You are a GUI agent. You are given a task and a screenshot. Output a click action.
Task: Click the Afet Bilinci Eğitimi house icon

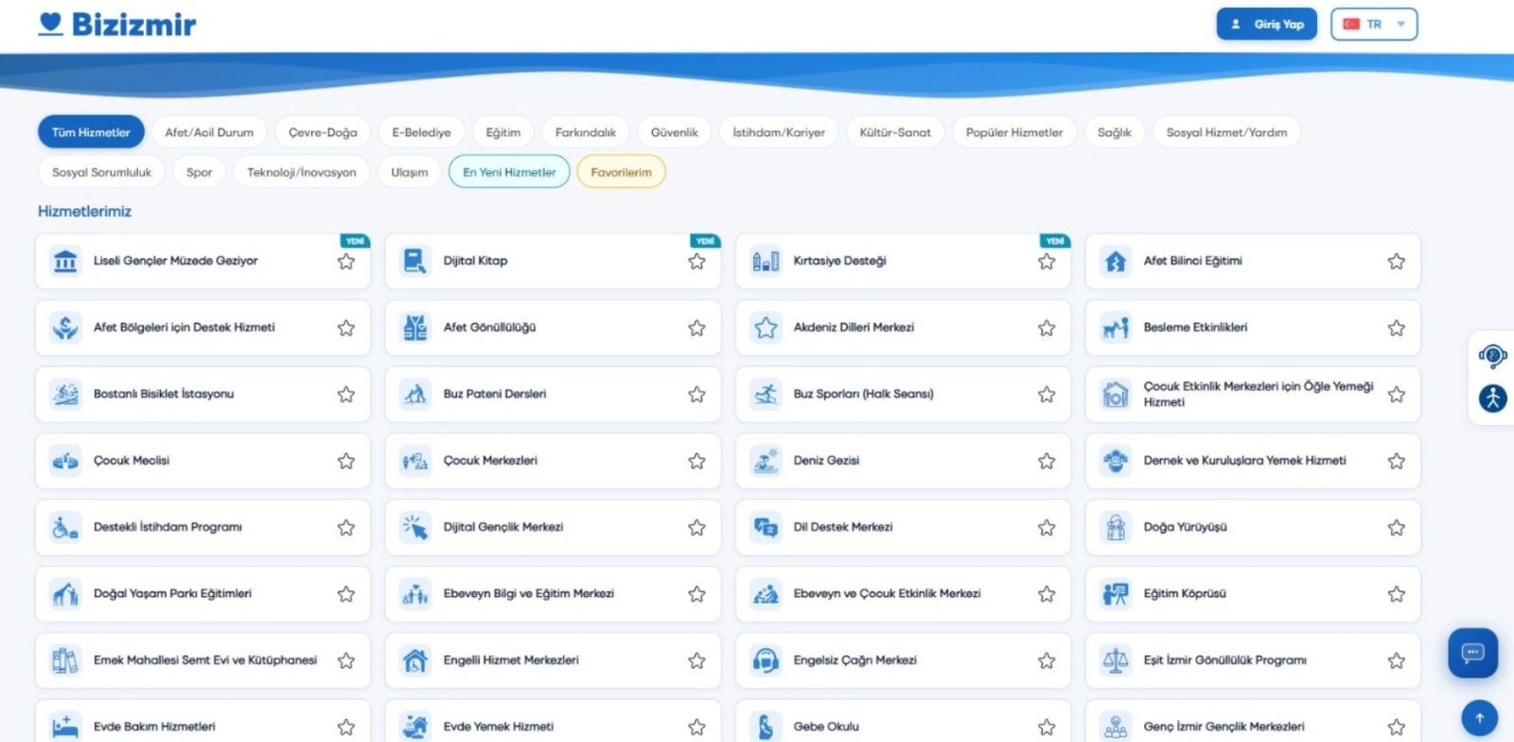[1116, 261]
